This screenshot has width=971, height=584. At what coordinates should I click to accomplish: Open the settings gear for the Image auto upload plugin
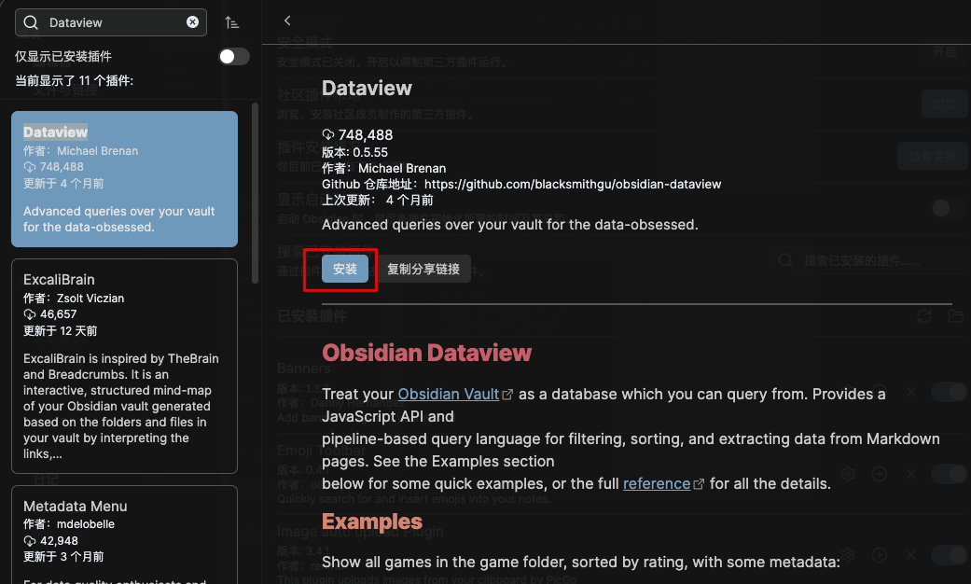tap(848, 554)
